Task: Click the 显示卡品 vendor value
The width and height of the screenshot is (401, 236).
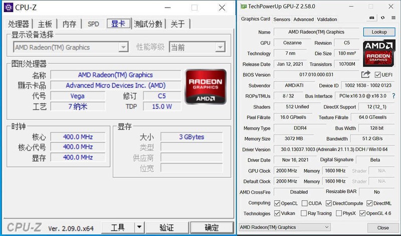Action: 115,85
